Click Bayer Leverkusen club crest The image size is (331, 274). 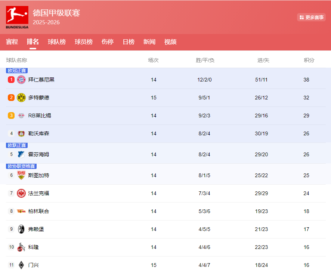(x=21, y=133)
